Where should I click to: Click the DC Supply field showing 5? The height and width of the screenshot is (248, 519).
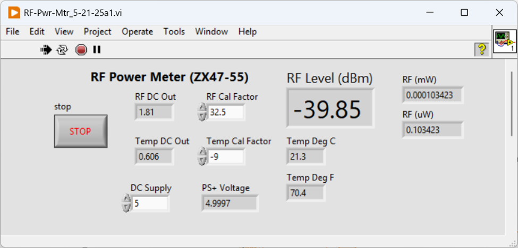tap(150, 203)
